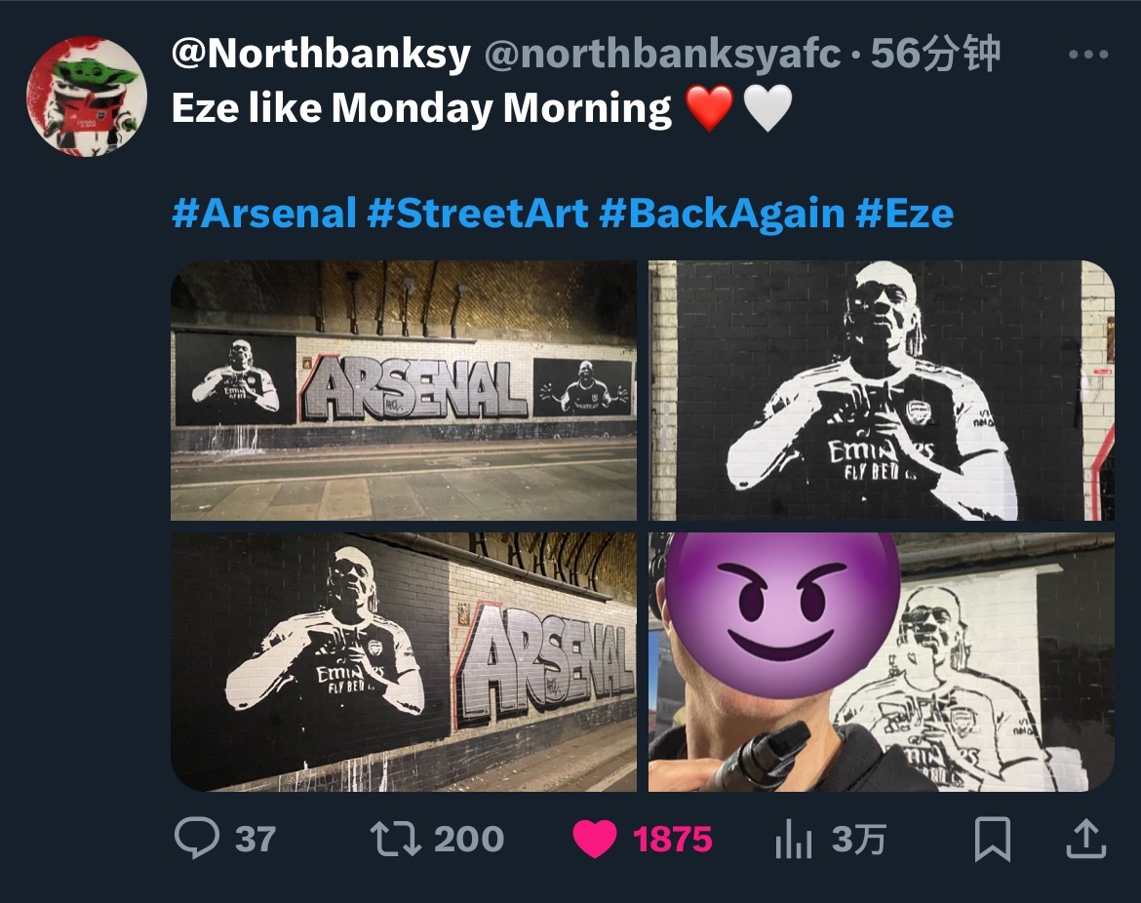Open selfie photo with purple devil emoji

[x=882, y=662]
